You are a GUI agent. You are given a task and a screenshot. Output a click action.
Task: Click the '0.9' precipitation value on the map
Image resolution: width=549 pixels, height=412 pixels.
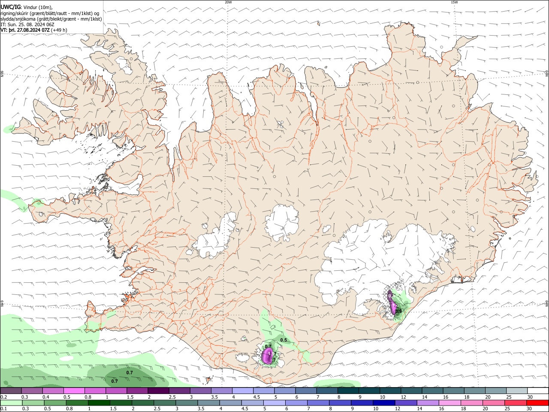(398, 312)
